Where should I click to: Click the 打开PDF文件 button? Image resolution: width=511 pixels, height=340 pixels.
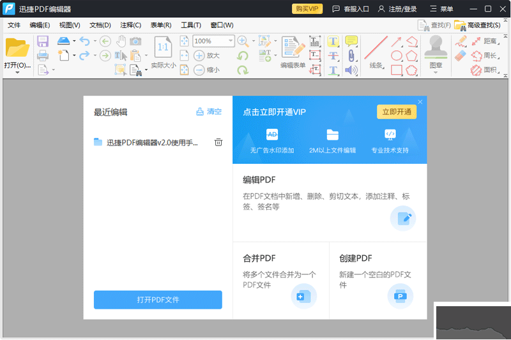coord(158,300)
